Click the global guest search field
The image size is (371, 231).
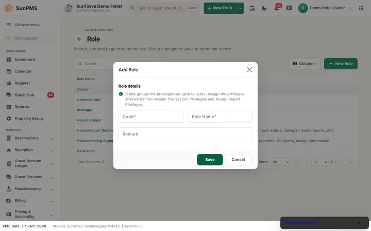[164, 8]
